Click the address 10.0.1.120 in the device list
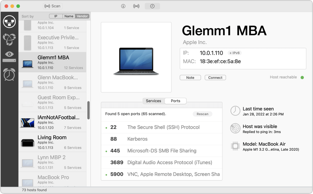313x194 pixels. pos(46,128)
